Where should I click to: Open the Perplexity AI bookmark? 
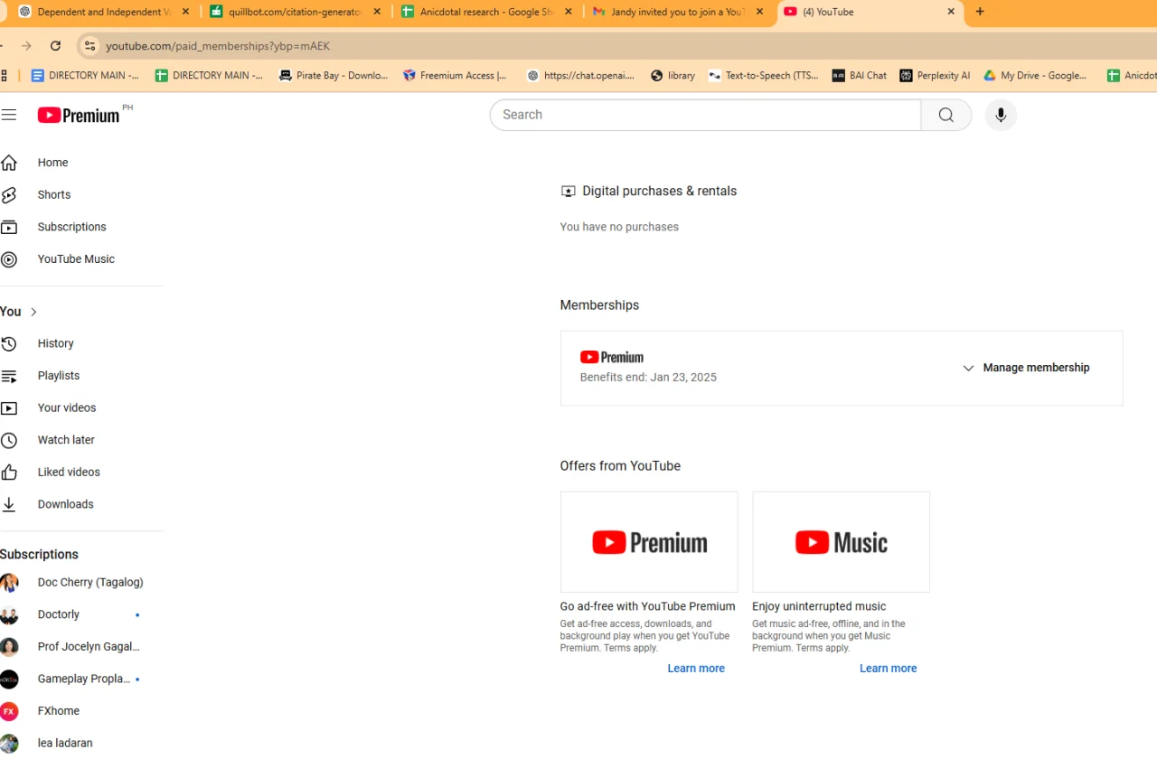coord(935,76)
